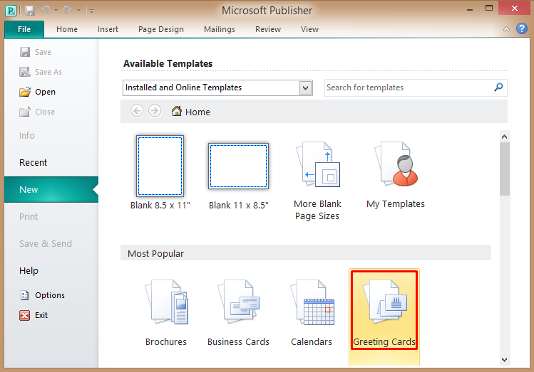Screen dimensions: 534x372
Task: Restore down the Publisher window
Action: pyautogui.click(x=489, y=9)
